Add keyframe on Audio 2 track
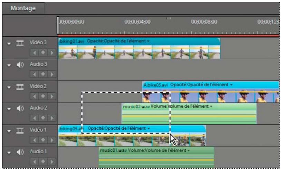Image resolution: width=281 pixels, height=169 pixels. tap(43, 118)
